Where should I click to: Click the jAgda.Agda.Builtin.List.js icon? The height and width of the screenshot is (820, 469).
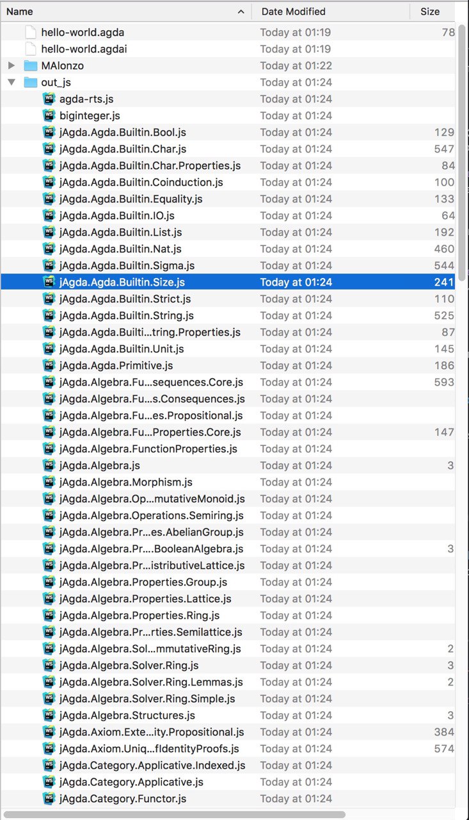click(x=49, y=232)
